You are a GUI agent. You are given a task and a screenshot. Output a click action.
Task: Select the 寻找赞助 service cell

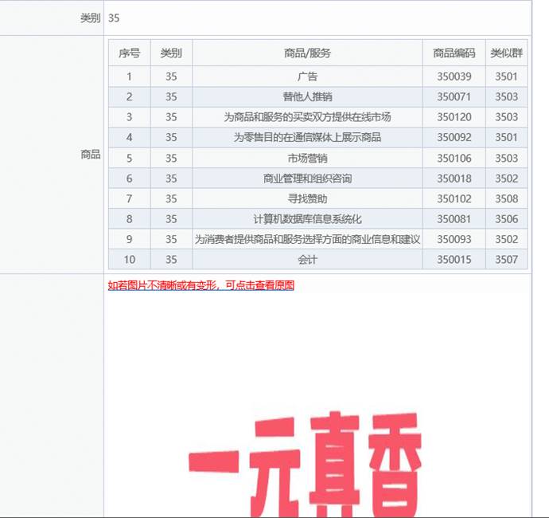tap(307, 199)
